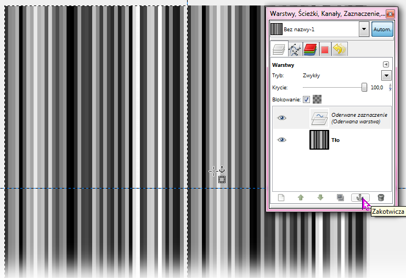This screenshot has height=279, width=406.
Task: Toggle visibility of the Tło layer
Action: click(x=282, y=140)
